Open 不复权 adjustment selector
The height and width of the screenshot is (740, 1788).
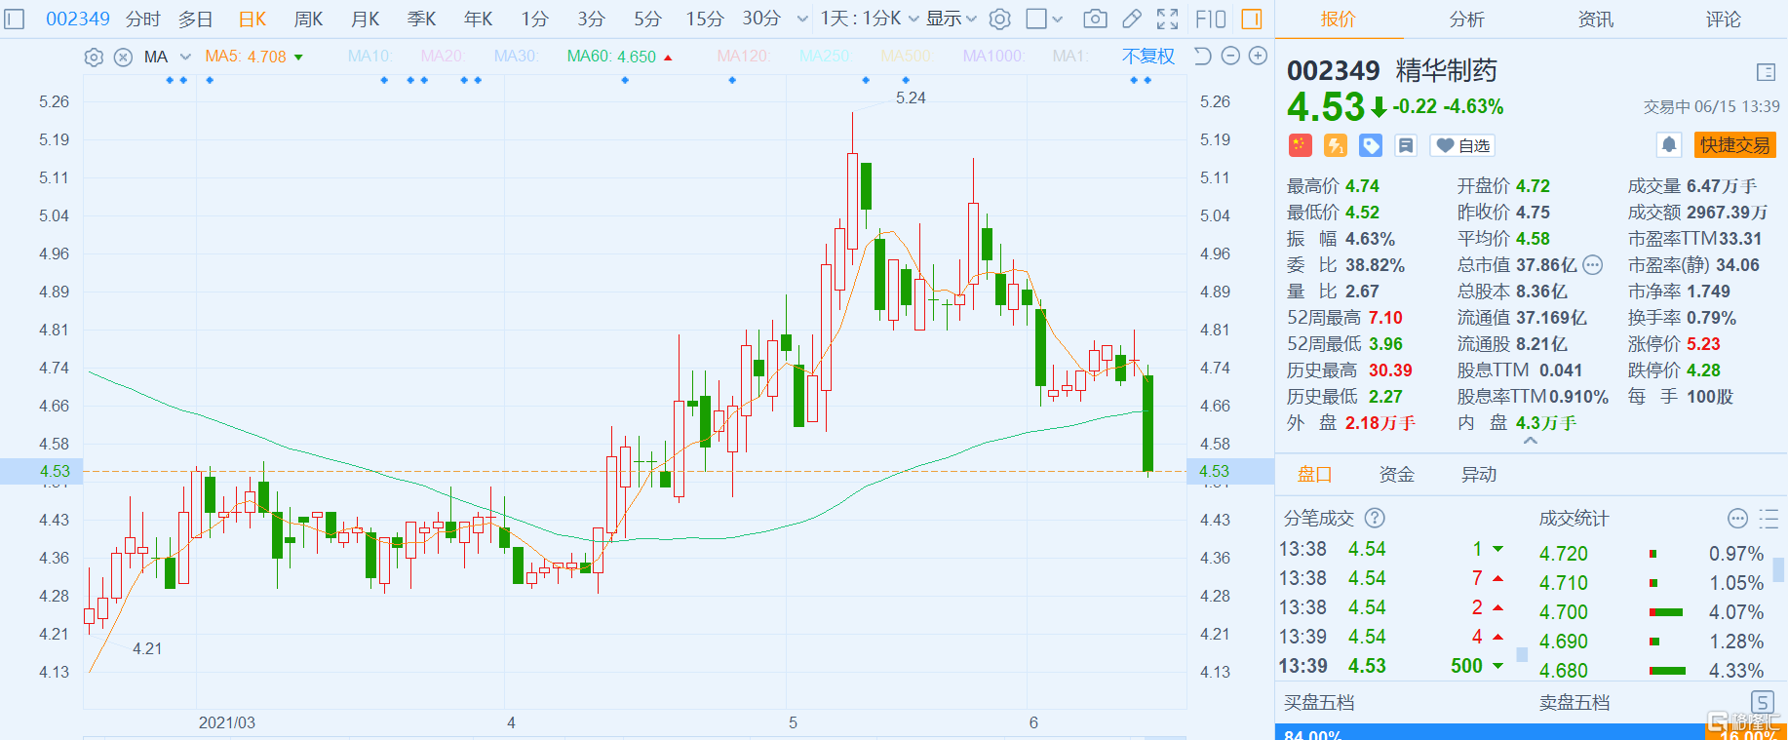[x=1148, y=57]
